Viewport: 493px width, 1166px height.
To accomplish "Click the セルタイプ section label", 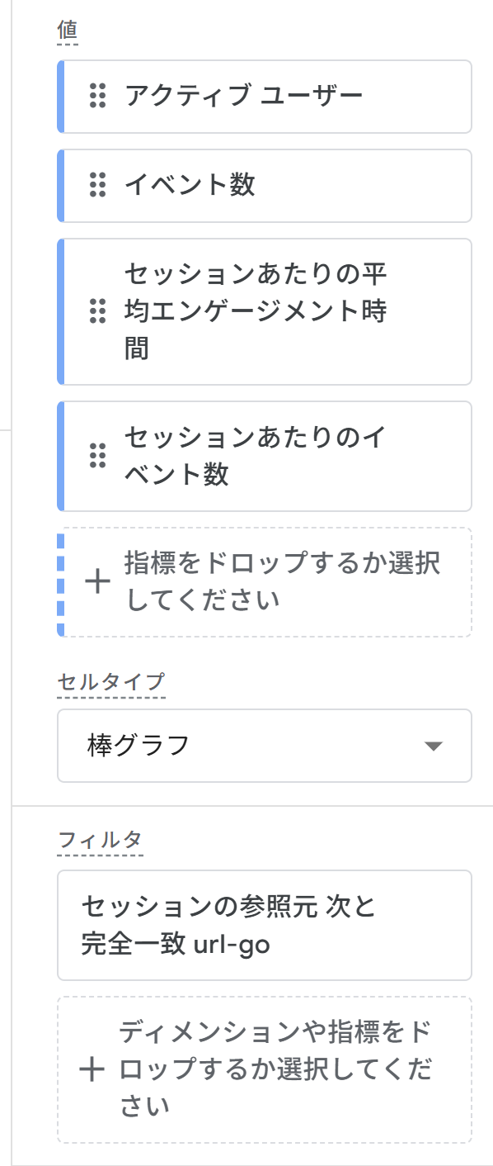I will 91,680.
